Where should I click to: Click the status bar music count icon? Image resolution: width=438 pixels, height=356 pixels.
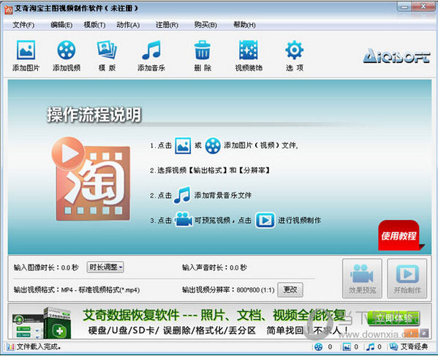point(371,347)
